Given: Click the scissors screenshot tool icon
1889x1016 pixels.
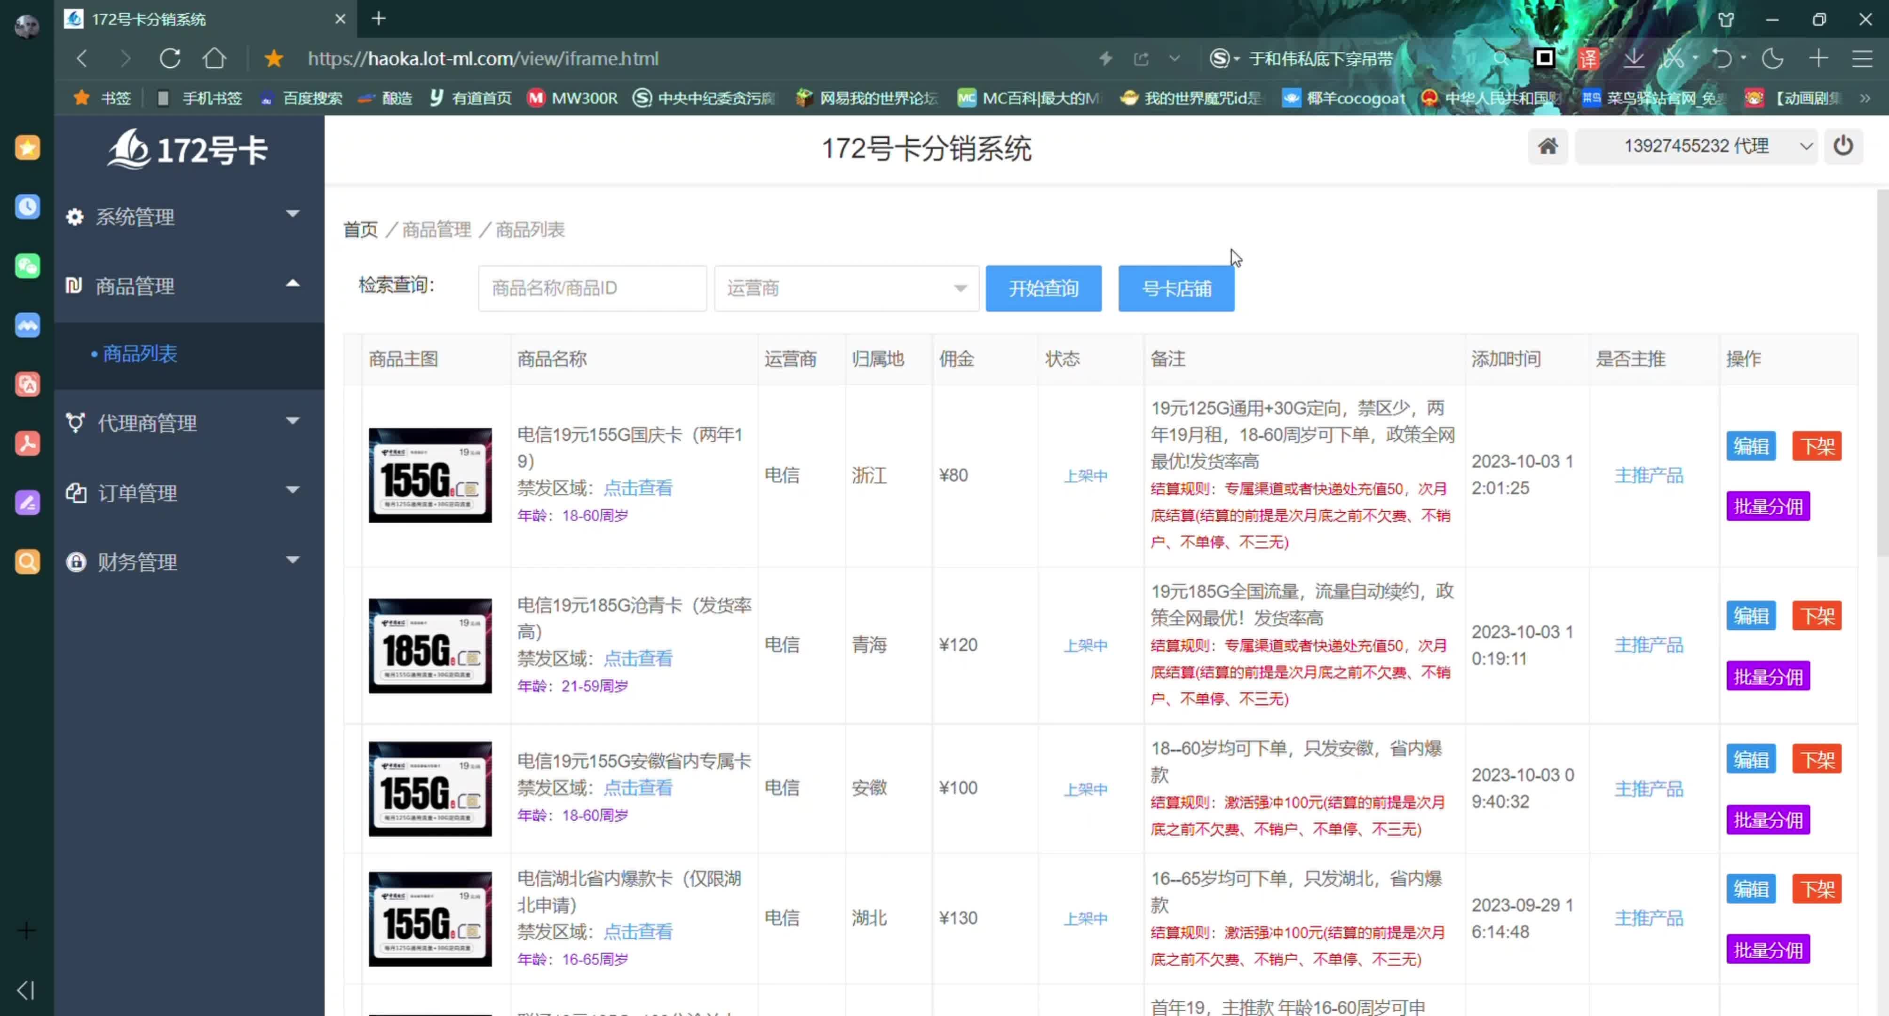Looking at the screenshot, I should (x=1674, y=58).
